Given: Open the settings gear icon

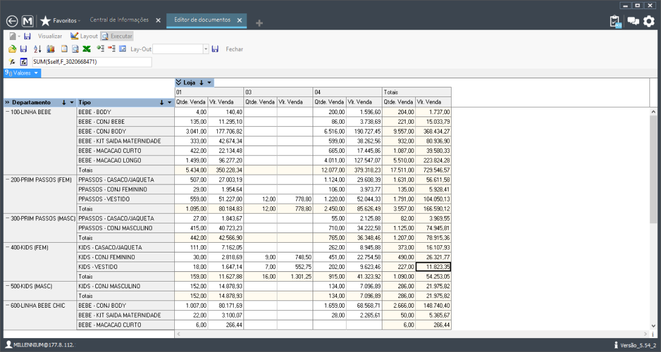Looking at the screenshot, I should click(x=649, y=21).
